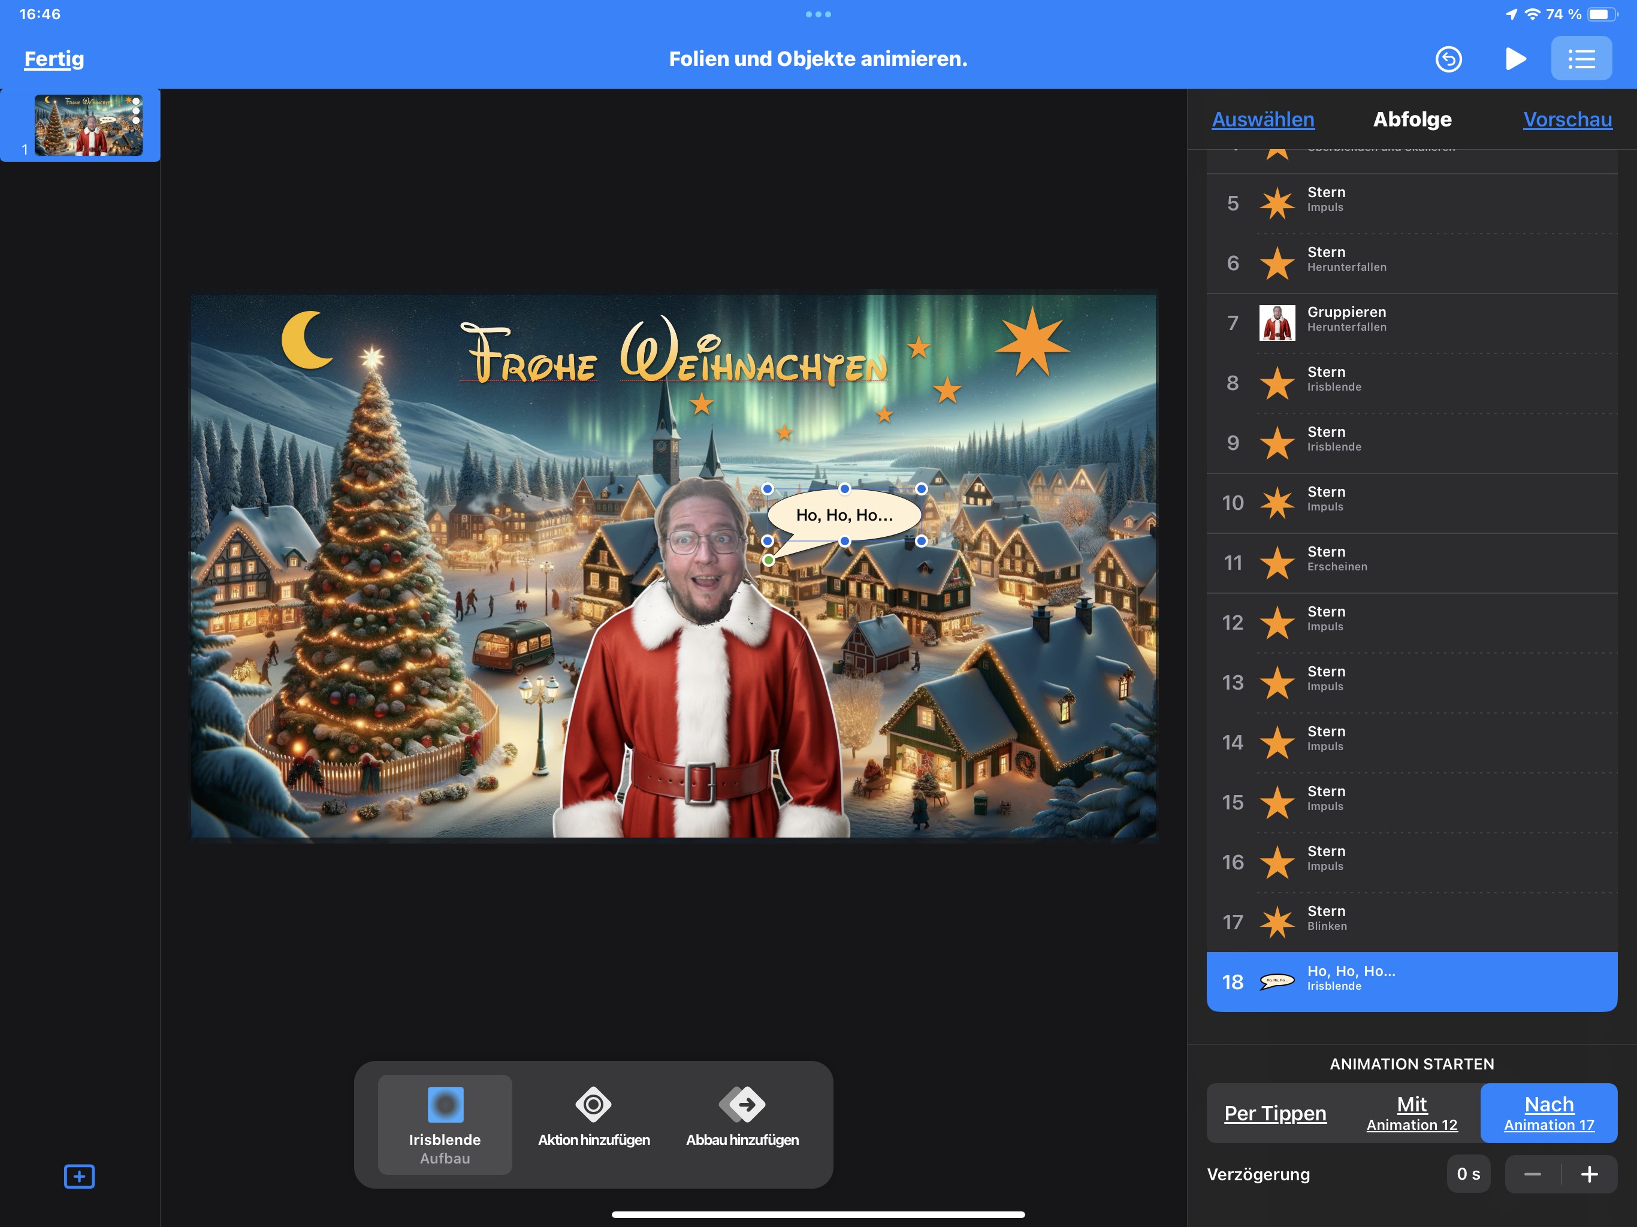
Task: Tap the Aktion target icon
Action: [594, 1105]
